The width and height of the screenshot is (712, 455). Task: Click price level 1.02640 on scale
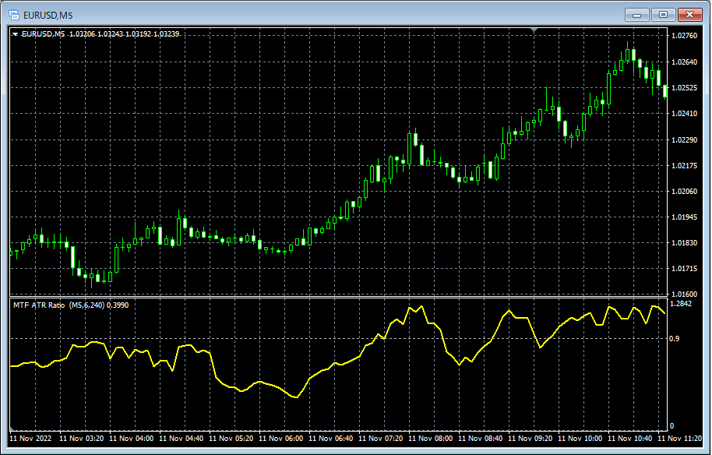coord(684,62)
